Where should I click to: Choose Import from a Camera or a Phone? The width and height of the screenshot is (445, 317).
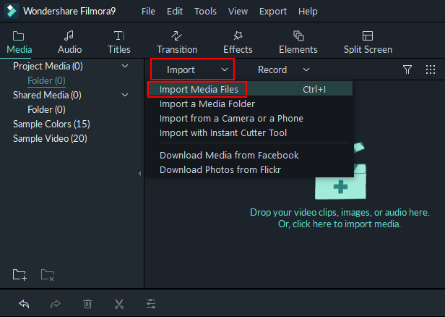point(250,118)
